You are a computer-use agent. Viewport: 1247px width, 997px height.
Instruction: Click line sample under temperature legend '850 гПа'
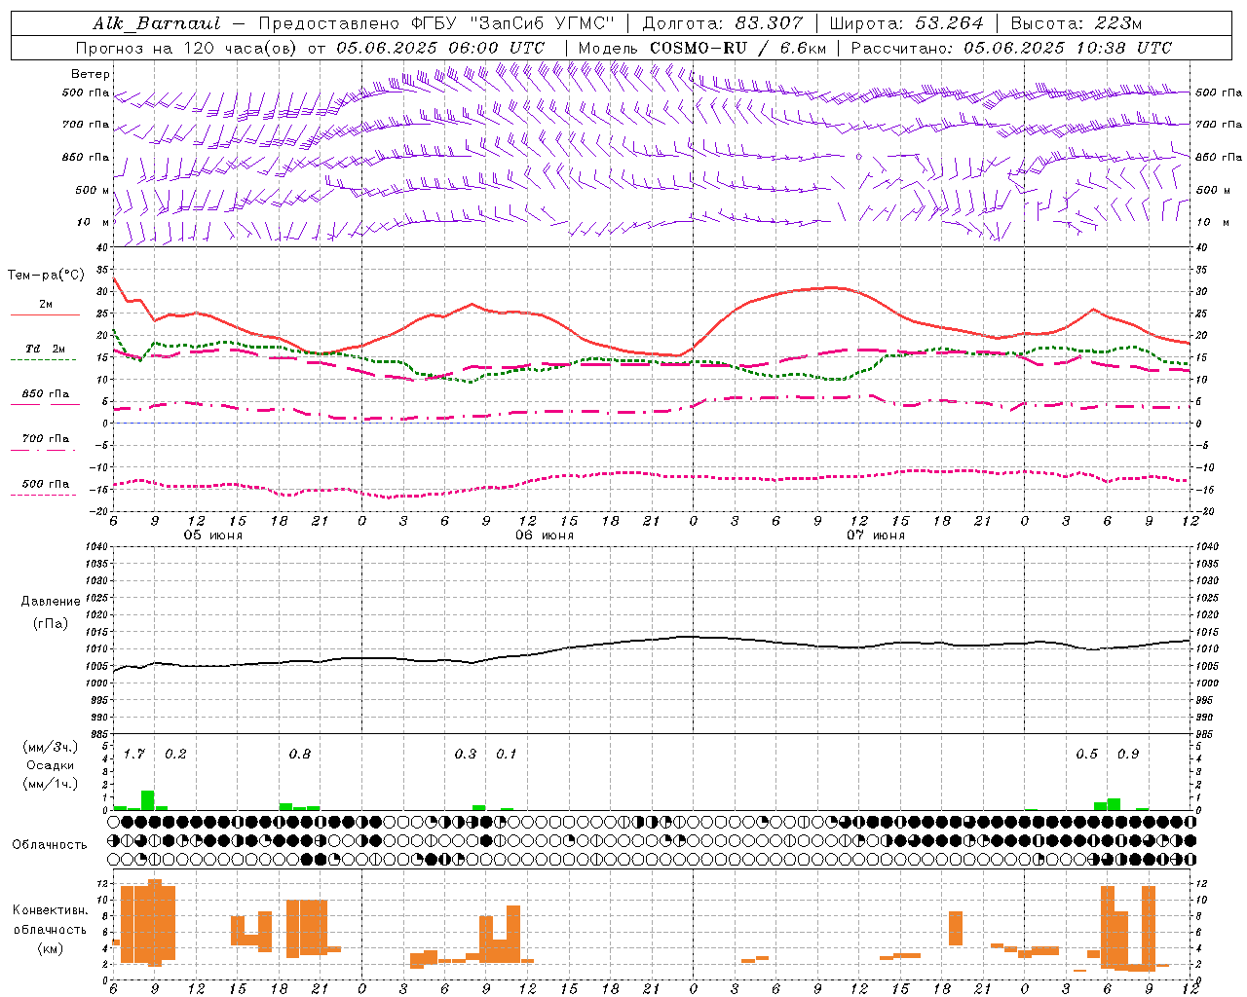45,403
